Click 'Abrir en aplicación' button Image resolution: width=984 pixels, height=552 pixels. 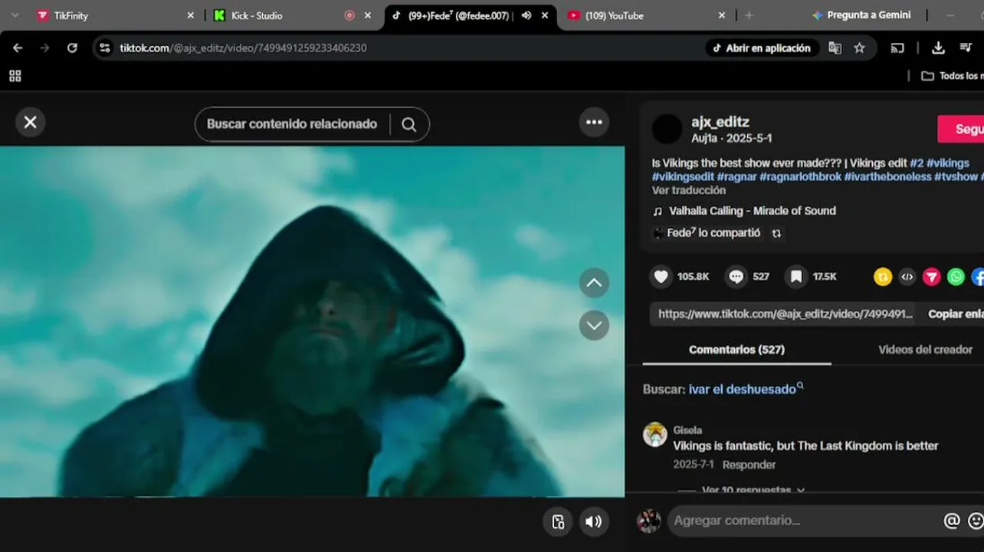(761, 48)
